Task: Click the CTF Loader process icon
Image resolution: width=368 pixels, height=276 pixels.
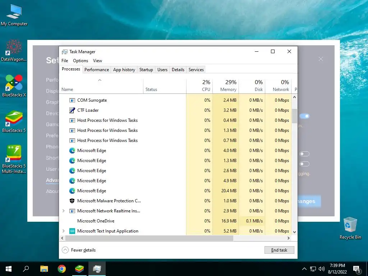Action: coord(72,110)
